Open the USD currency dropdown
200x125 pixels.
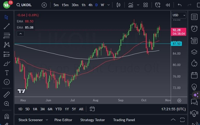tap(179, 15)
